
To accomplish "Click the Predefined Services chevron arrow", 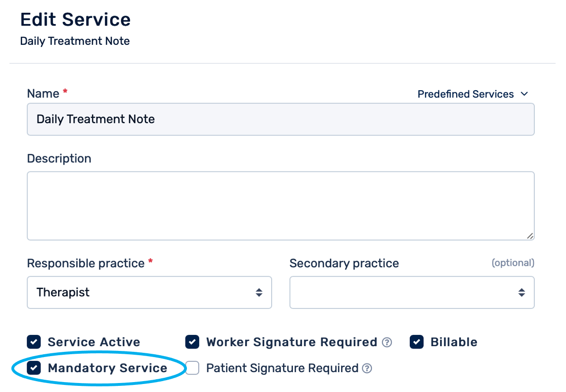I will (524, 94).
